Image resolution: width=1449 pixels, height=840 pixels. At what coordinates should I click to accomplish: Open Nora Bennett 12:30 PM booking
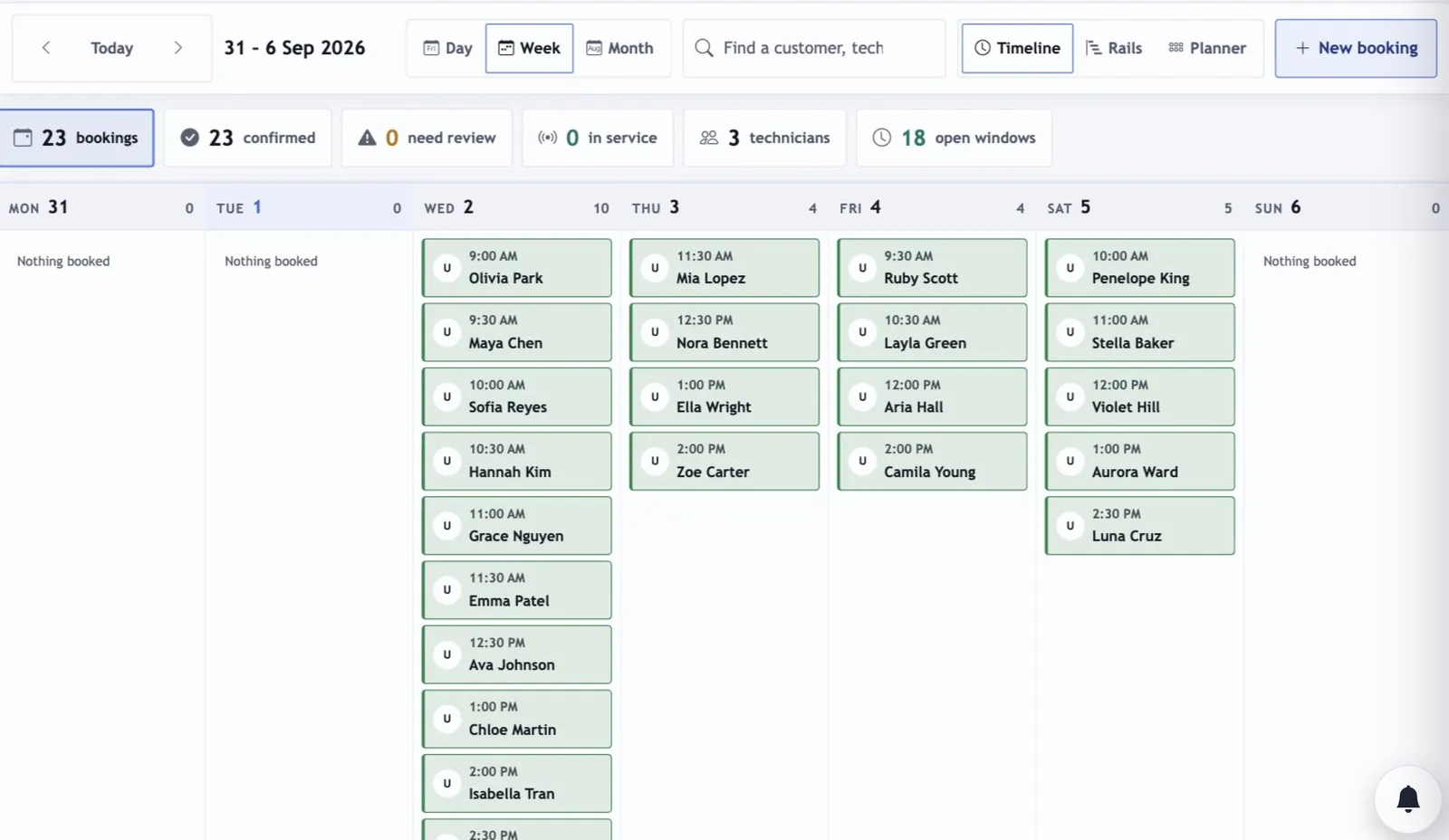click(x=724, y=332)
